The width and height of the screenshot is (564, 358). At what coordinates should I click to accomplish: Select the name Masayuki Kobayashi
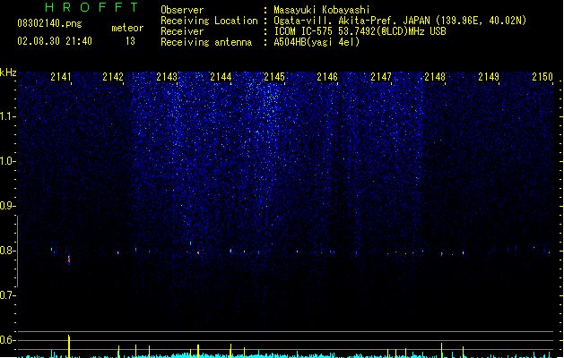coord(322,10)
